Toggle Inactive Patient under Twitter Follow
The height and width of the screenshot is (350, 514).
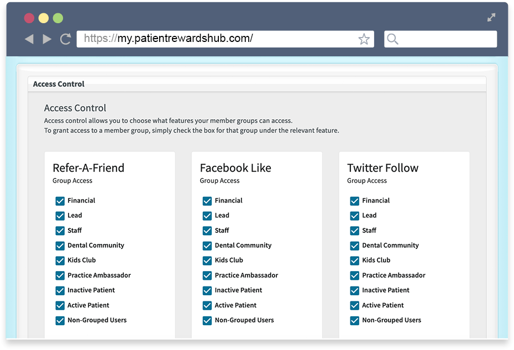pyautogui.click(x=354, y=290)
